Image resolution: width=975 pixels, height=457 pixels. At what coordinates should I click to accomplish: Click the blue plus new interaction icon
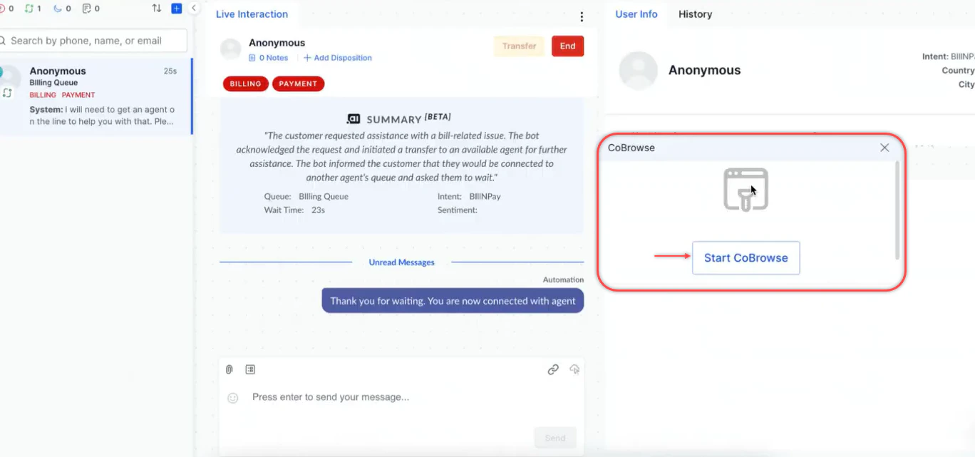(x=177, y=9)
